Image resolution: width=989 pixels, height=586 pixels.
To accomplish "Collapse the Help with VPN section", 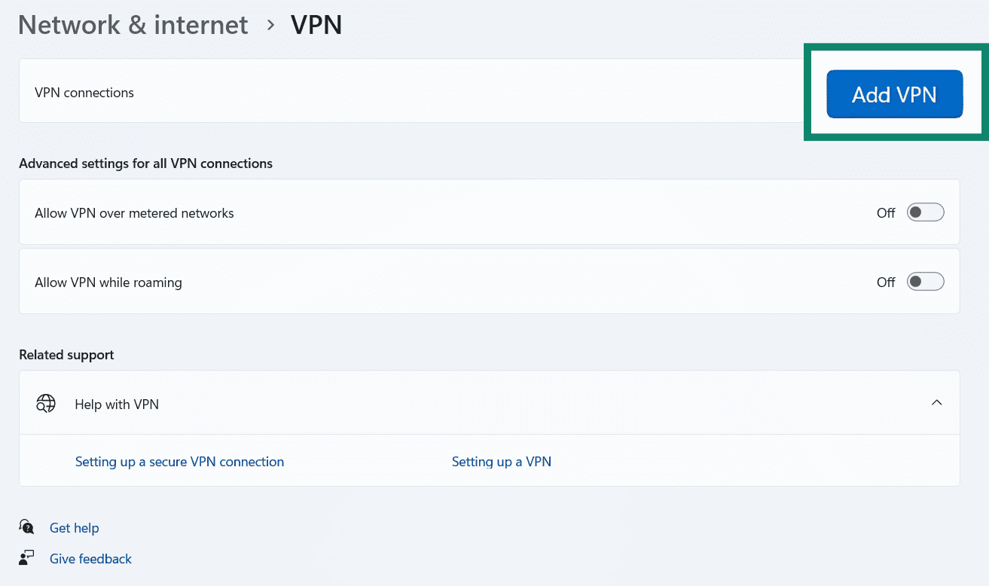I will click(x=936, y=403).
